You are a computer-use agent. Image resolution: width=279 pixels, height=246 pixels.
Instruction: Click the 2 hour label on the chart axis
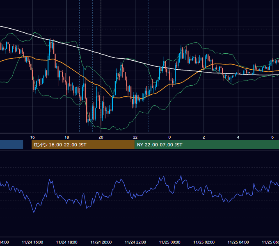[204, 137]
